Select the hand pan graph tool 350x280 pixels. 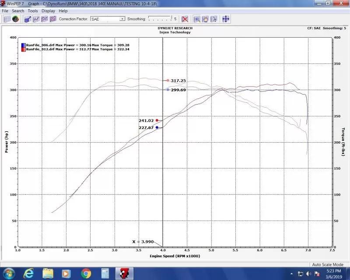205,19
